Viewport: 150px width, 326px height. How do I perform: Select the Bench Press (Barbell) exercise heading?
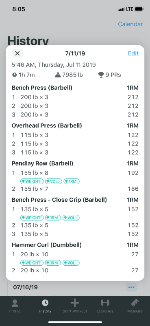42,88
